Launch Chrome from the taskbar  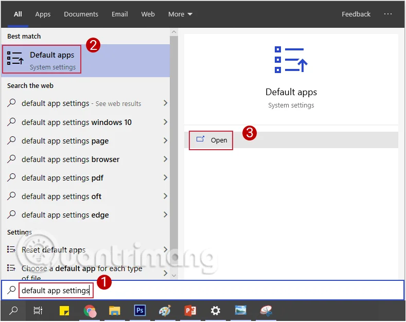click(90, 311)
